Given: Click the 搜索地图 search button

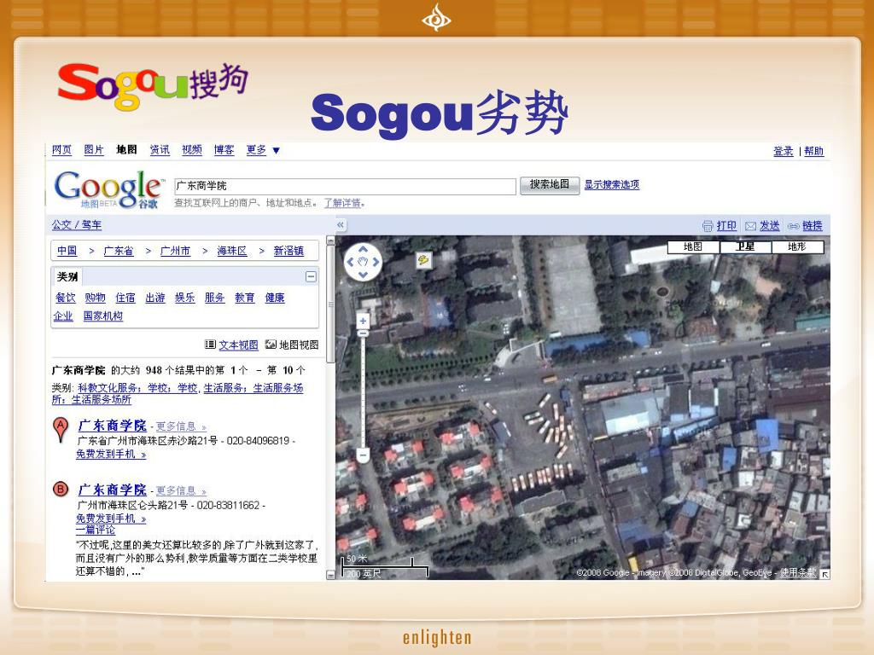Looking at the screenshot, I should tap(550, 185).
